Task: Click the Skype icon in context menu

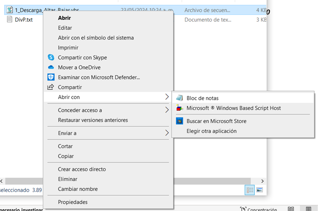Action: click(x=51, y=57)
